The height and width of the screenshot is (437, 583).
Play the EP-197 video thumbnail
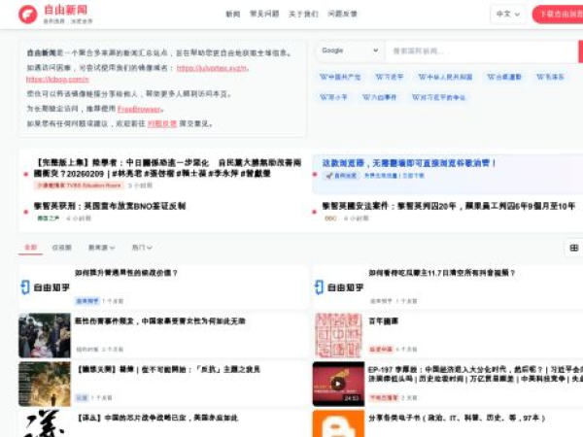click(x=337, y=384)
